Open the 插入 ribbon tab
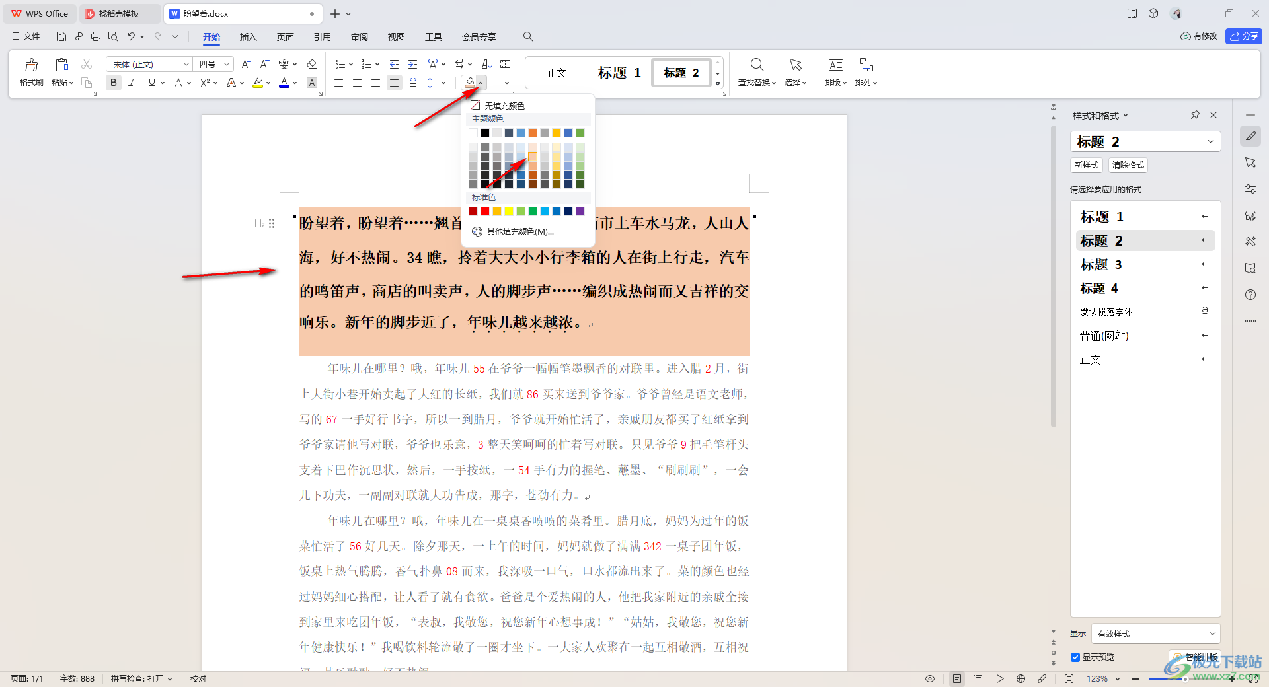1269x687 pixels. 248,37
